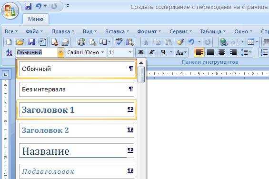Open the research binoculars icon

[130, 42]
